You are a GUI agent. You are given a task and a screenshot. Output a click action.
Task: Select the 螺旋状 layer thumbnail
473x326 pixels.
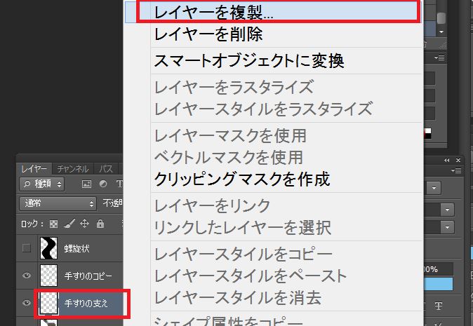pyautogui.click(x=48, y=248)
